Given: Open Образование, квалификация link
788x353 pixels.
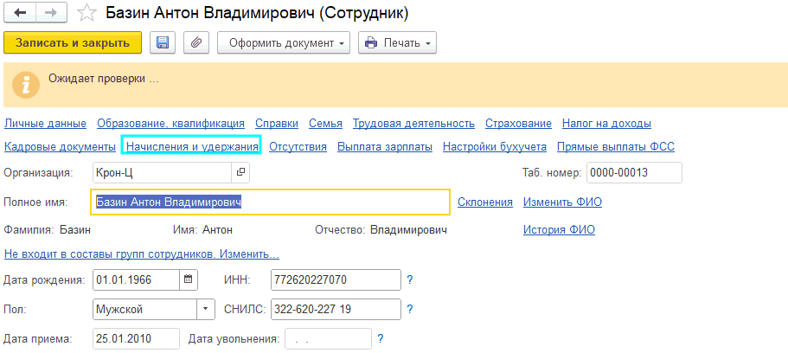Looking at the screenshot, I should (x=171, y=123).
